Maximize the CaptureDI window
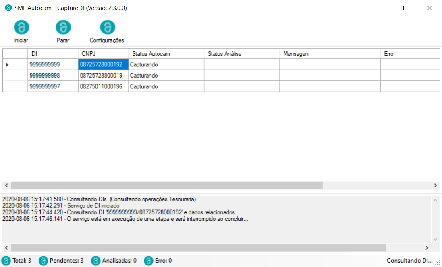The height and width of the screenshot is (267, 442). coord(406,8)
